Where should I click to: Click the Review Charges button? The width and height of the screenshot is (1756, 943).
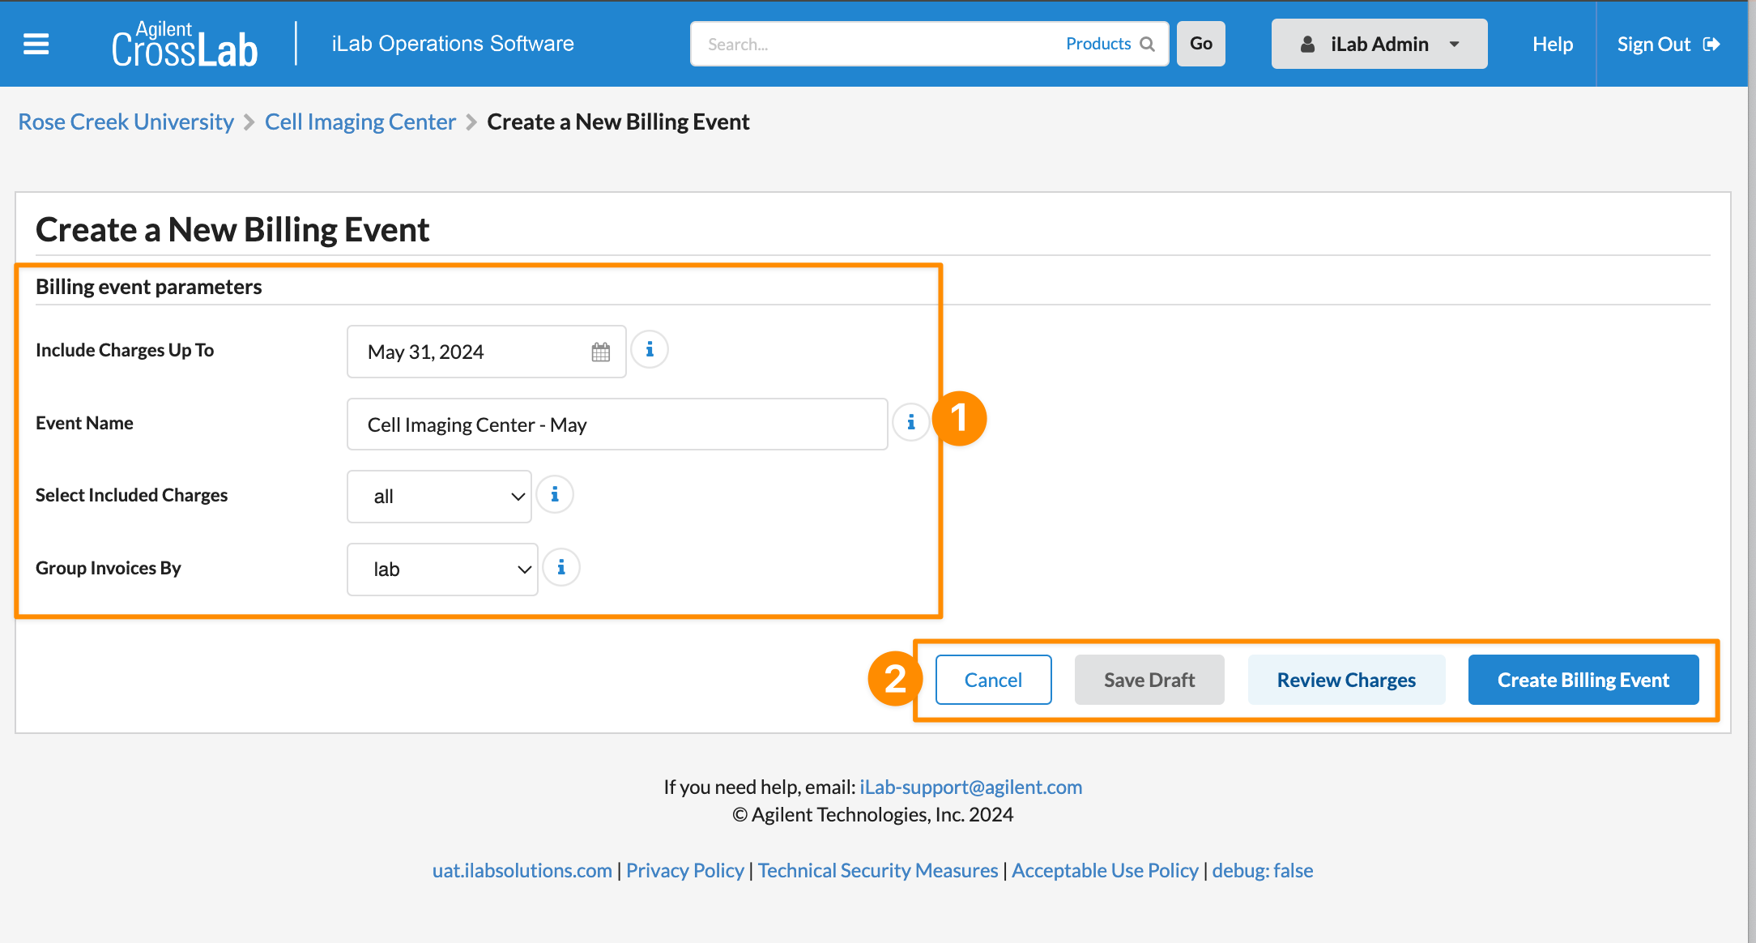[1346, 680]
